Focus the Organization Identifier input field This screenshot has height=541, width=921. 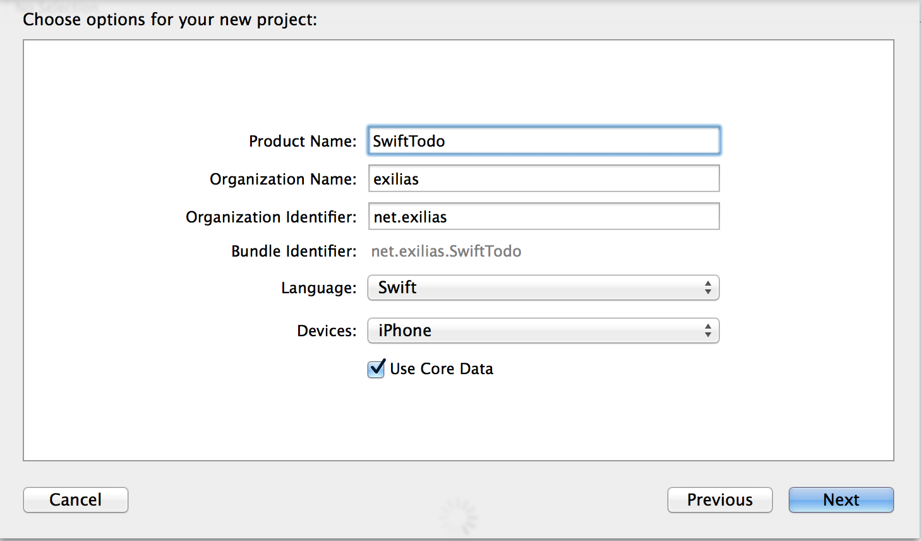[543, 217]
